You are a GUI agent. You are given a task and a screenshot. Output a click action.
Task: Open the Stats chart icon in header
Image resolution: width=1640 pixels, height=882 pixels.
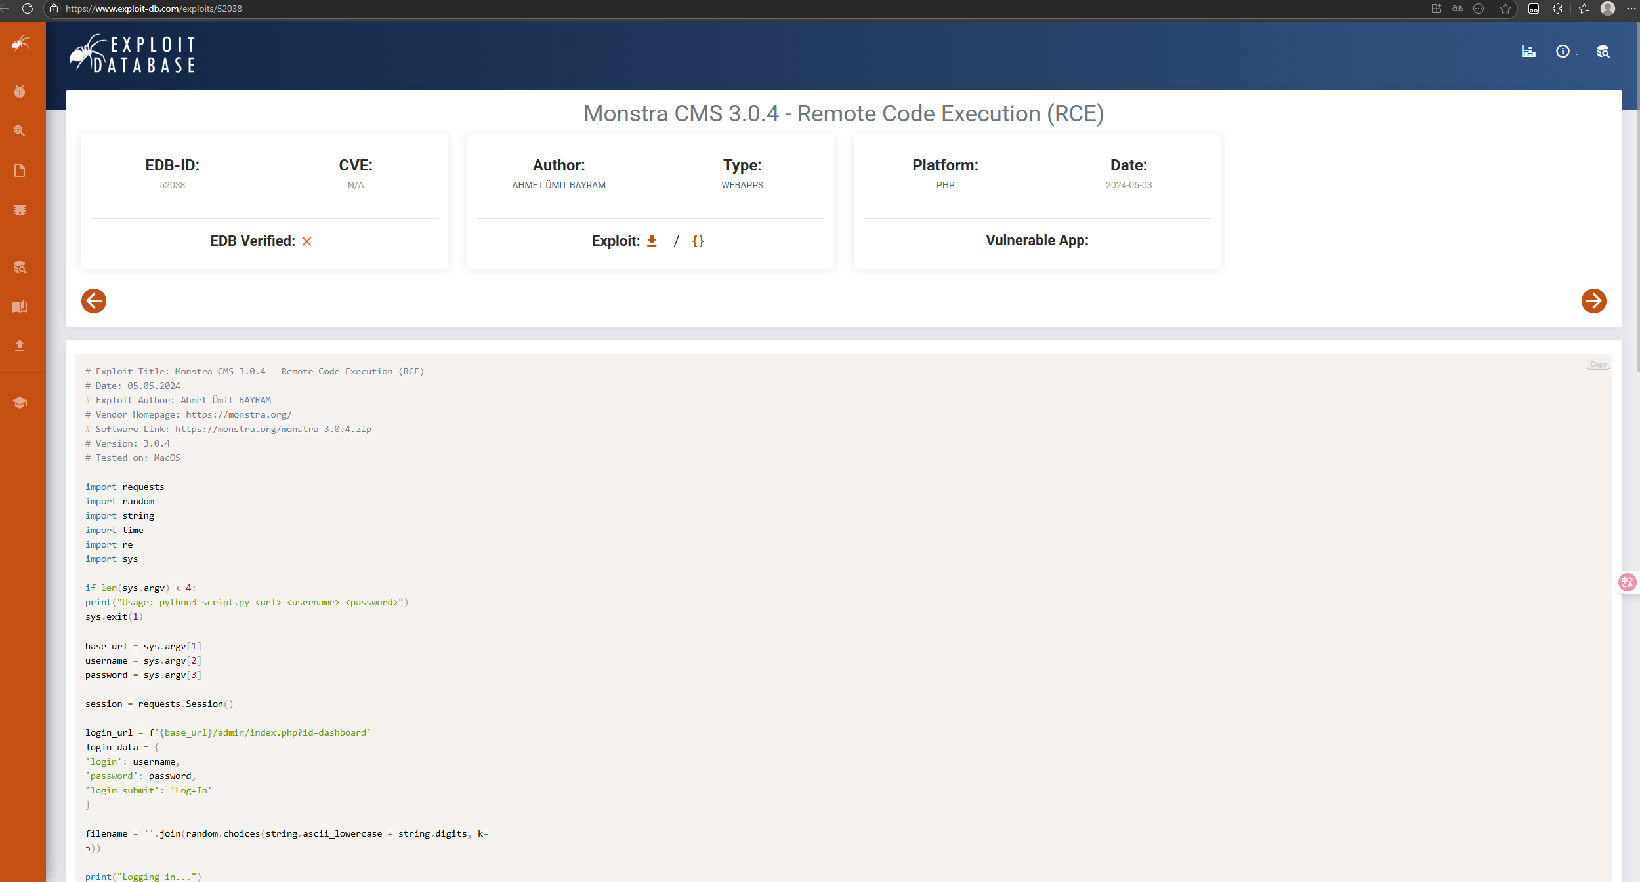point(1528,52)
